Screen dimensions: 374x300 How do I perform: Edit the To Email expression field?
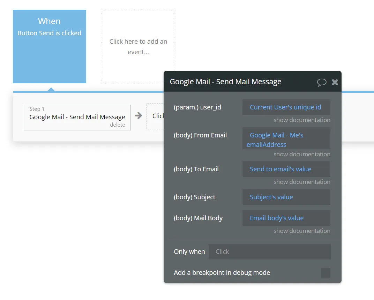click(286, 169)
